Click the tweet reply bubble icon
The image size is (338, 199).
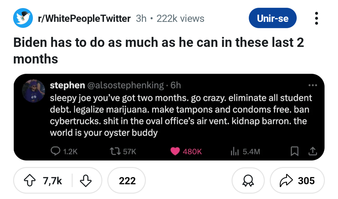pyautogui.click(x=55, y=151)
